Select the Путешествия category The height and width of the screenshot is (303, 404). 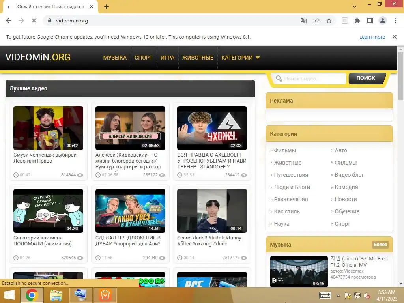[291, 175]
